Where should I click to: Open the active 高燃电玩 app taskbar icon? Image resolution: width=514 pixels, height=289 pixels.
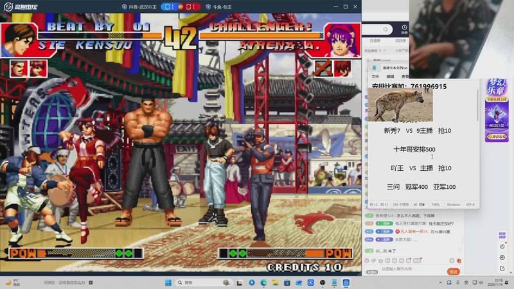346,283
